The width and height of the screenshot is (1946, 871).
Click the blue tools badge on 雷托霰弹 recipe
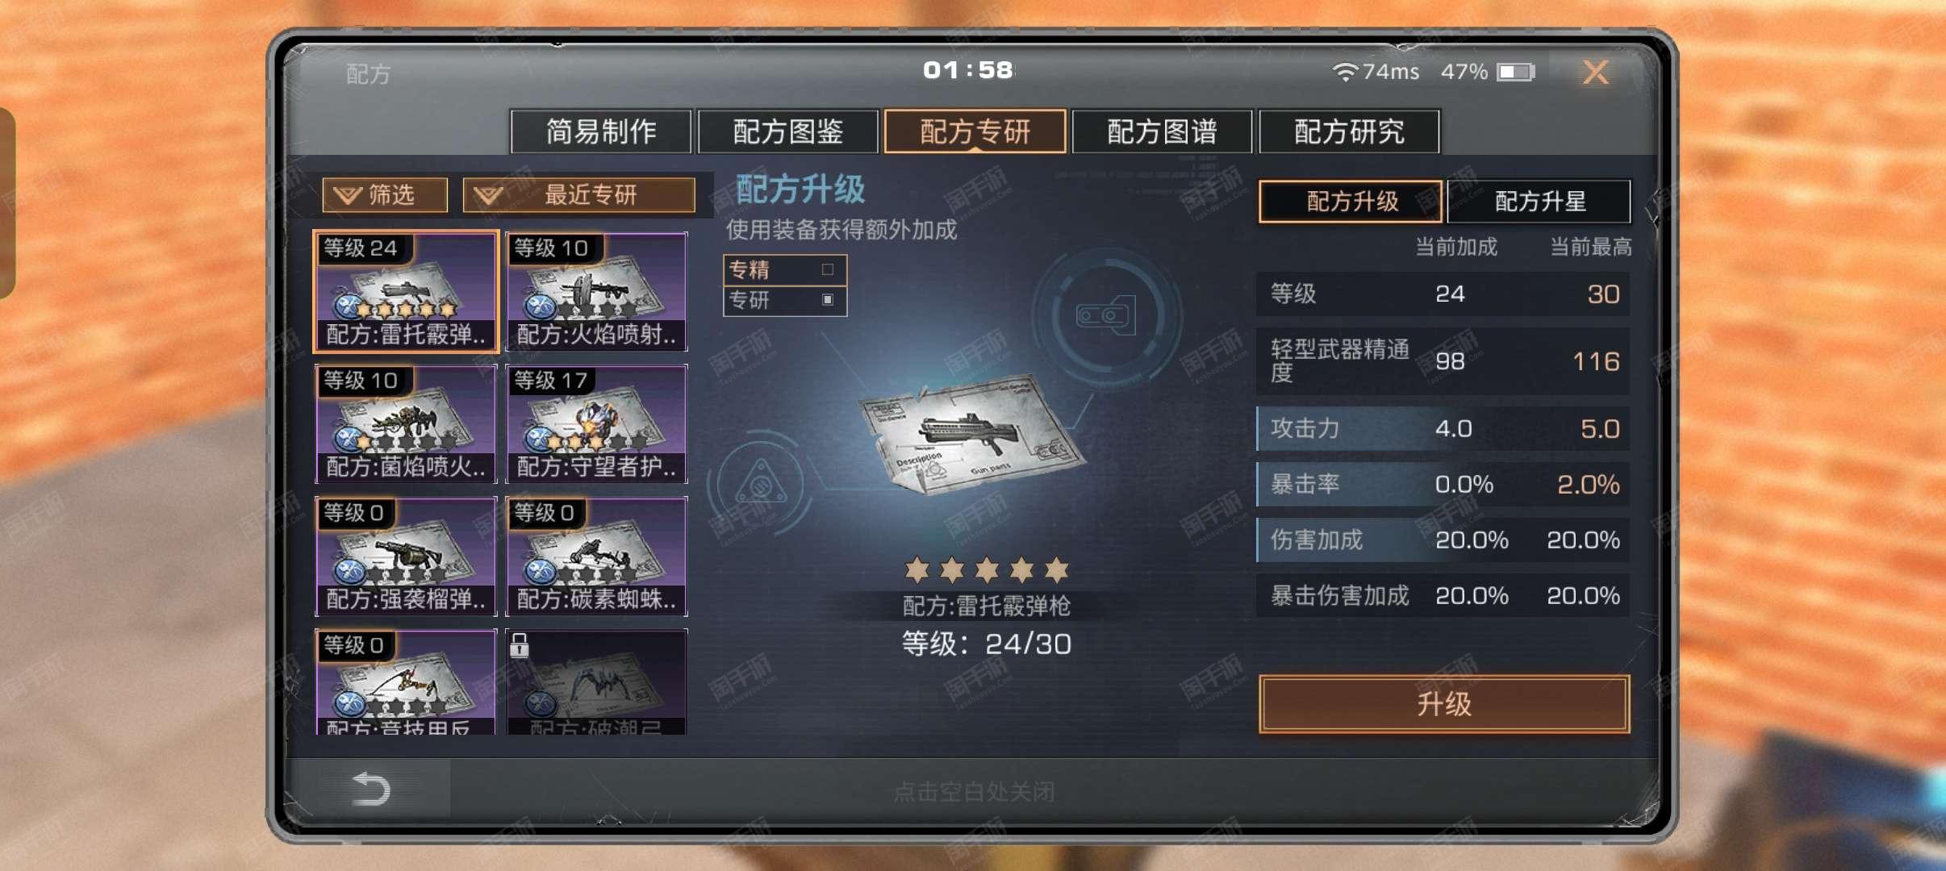pos(349,306)
